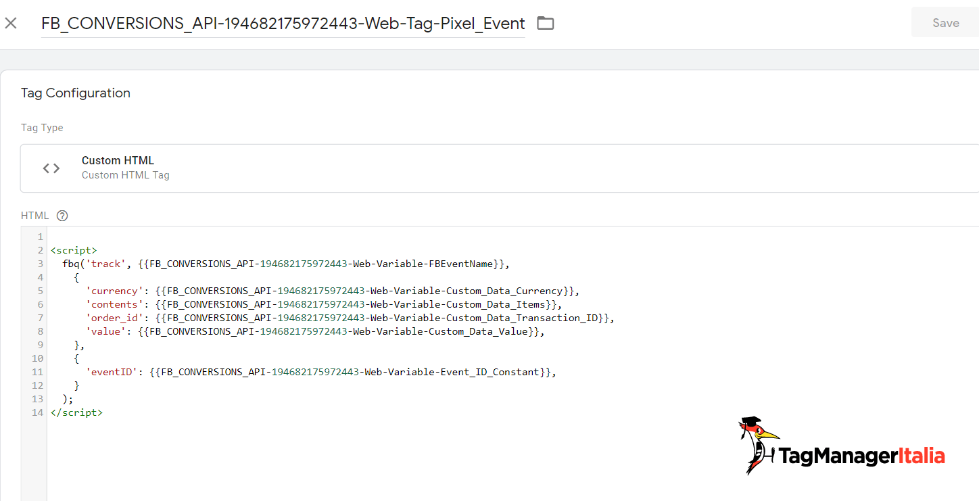The image size is (979, 501).
Task: Close the tag editor with the X icon
Action: tap(11, 23)
